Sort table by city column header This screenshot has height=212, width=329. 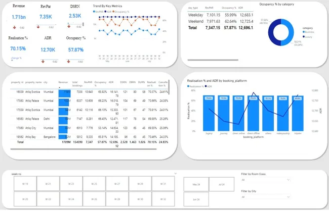coord(46,82)
